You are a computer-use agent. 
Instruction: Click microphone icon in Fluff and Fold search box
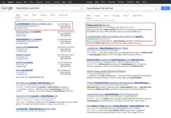coord(156,8)
